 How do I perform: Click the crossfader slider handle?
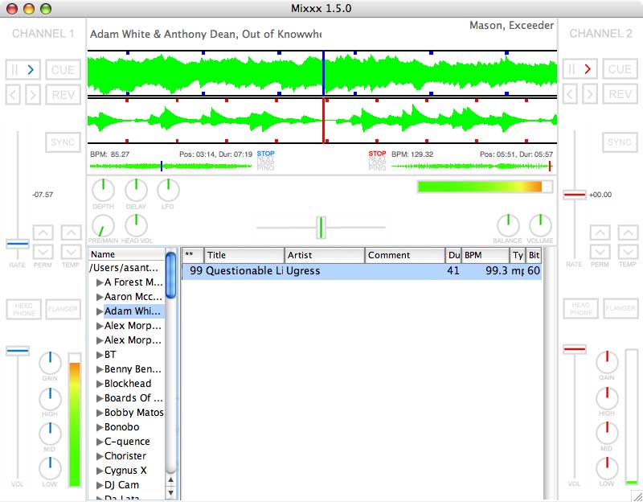(x=321, y=228)
